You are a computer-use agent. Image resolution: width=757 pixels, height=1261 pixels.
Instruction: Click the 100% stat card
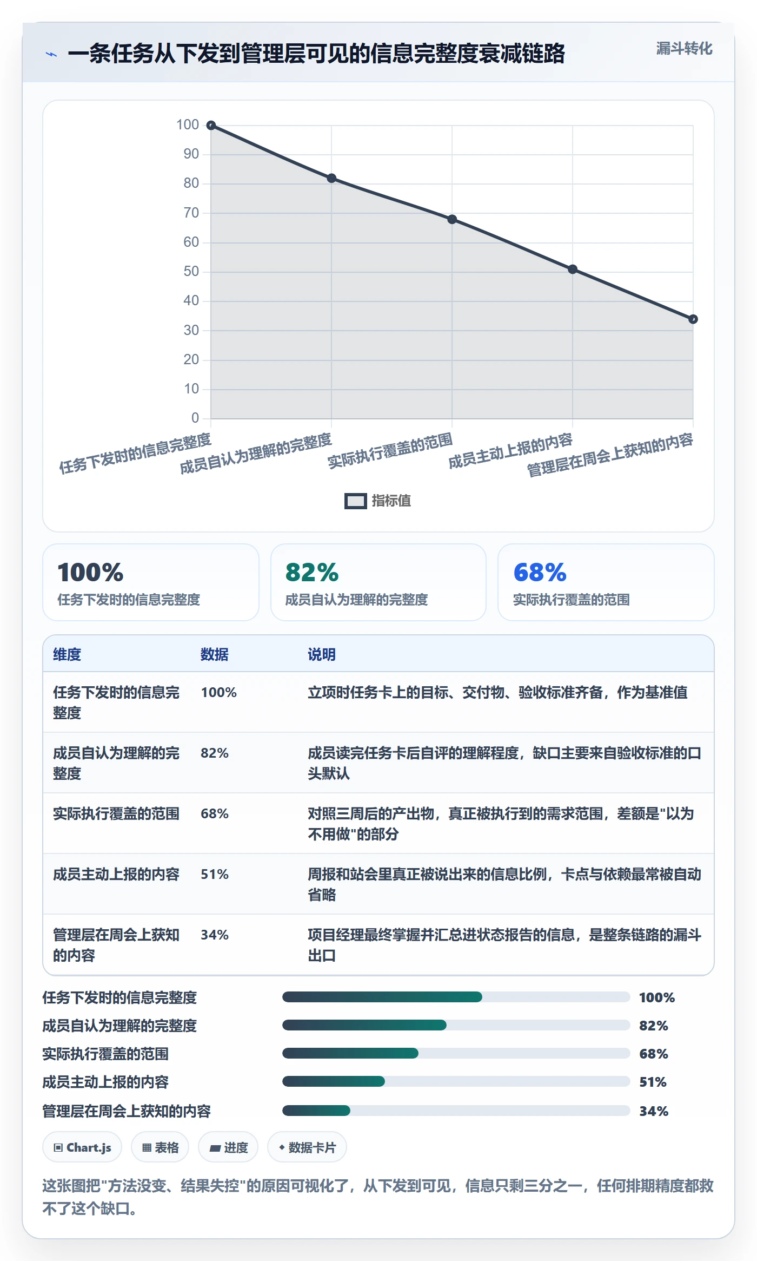click(x=151, y=582)
